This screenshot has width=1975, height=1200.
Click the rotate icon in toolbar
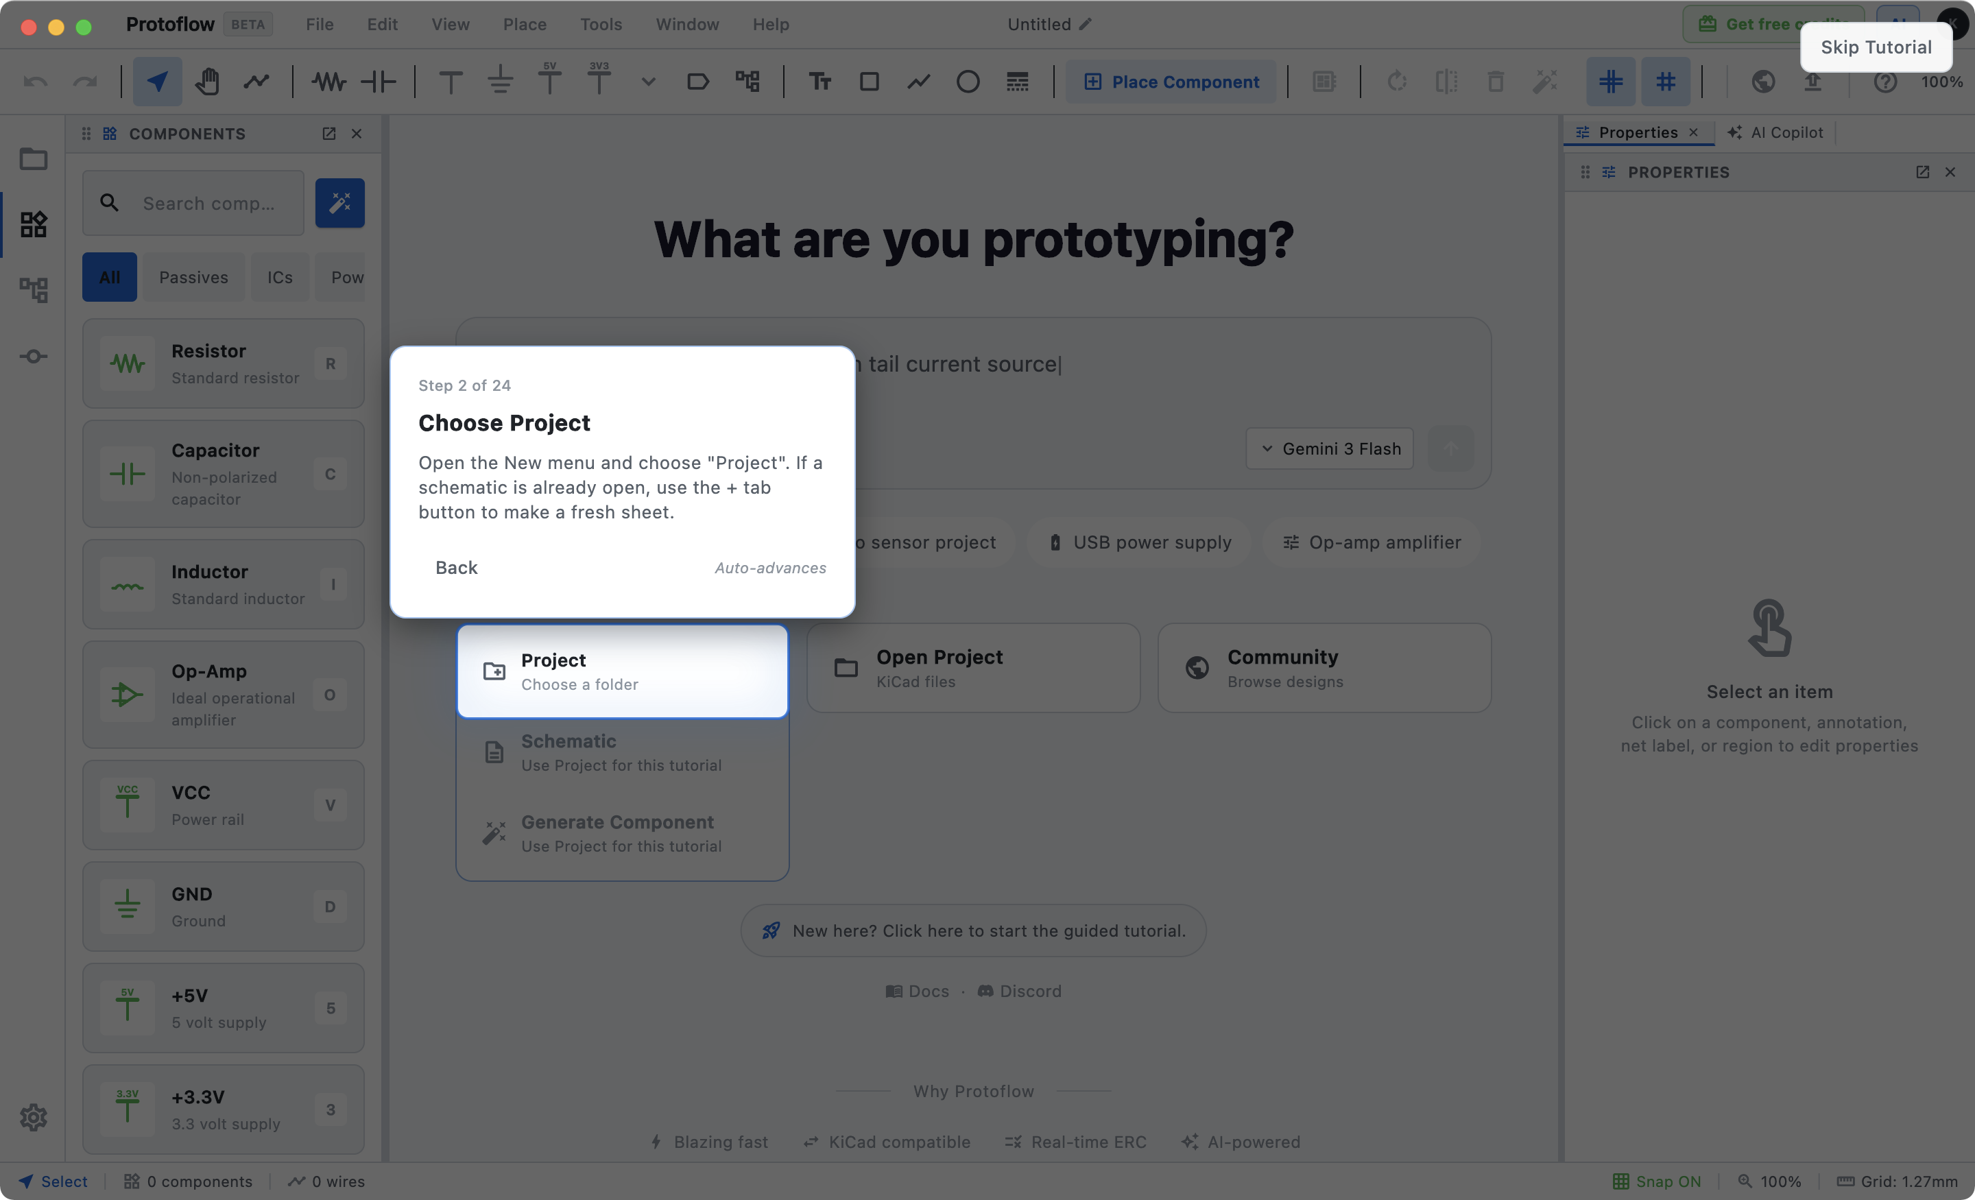(1397, 81)
